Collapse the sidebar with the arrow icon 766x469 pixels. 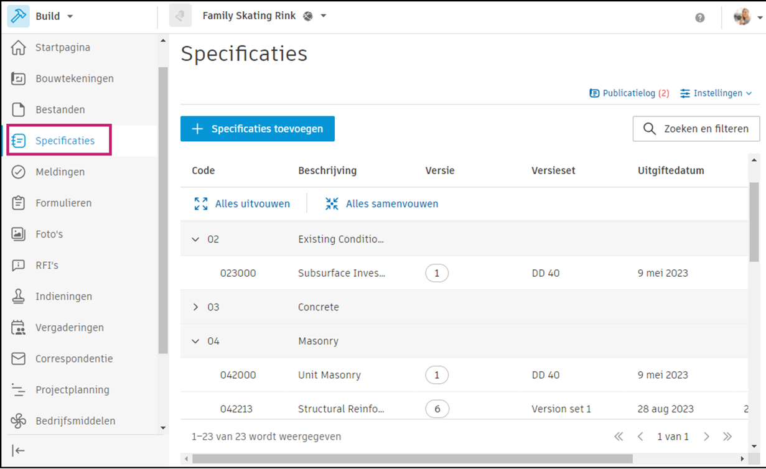(19, 451)
